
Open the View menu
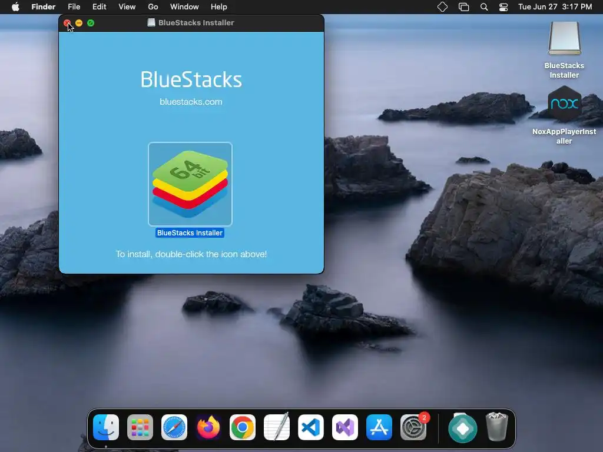[127, 7]
